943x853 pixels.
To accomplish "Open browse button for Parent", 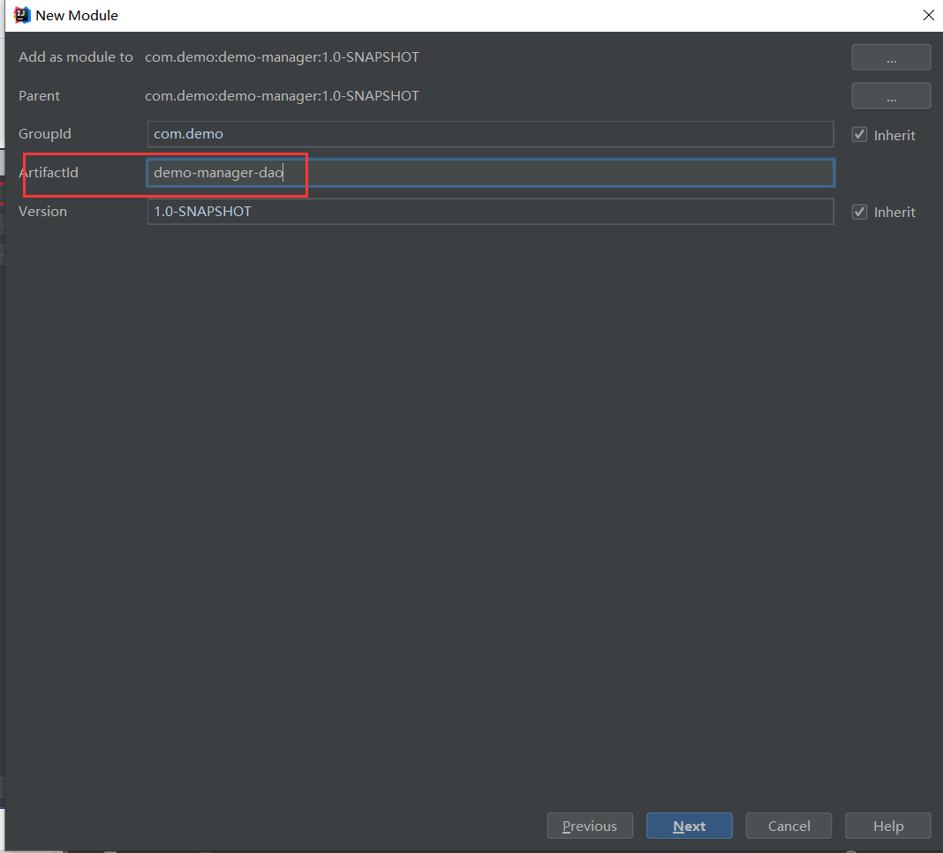I will tap(891, 96).
